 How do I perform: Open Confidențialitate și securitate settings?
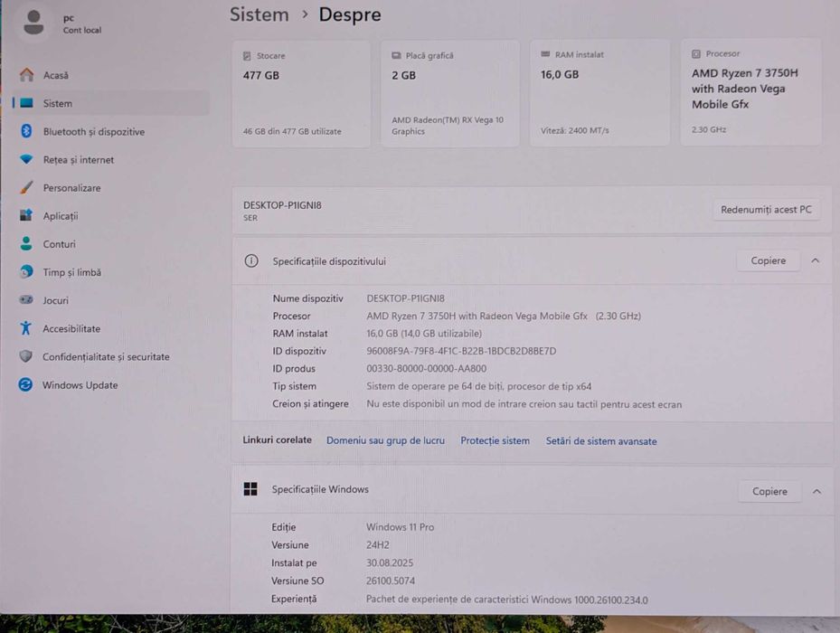[111, 356]
